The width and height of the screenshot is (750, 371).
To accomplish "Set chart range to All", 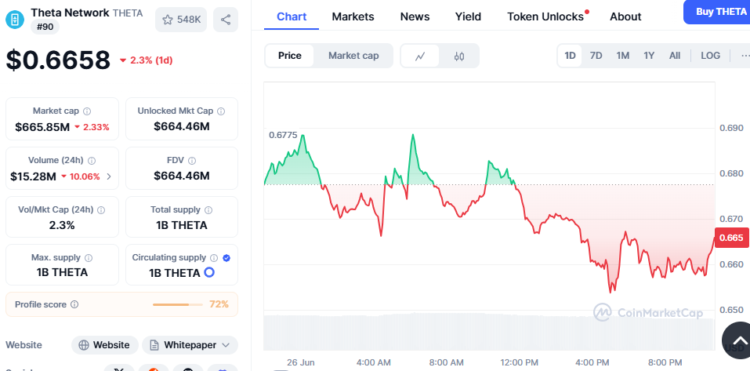I will pos(675,56).
